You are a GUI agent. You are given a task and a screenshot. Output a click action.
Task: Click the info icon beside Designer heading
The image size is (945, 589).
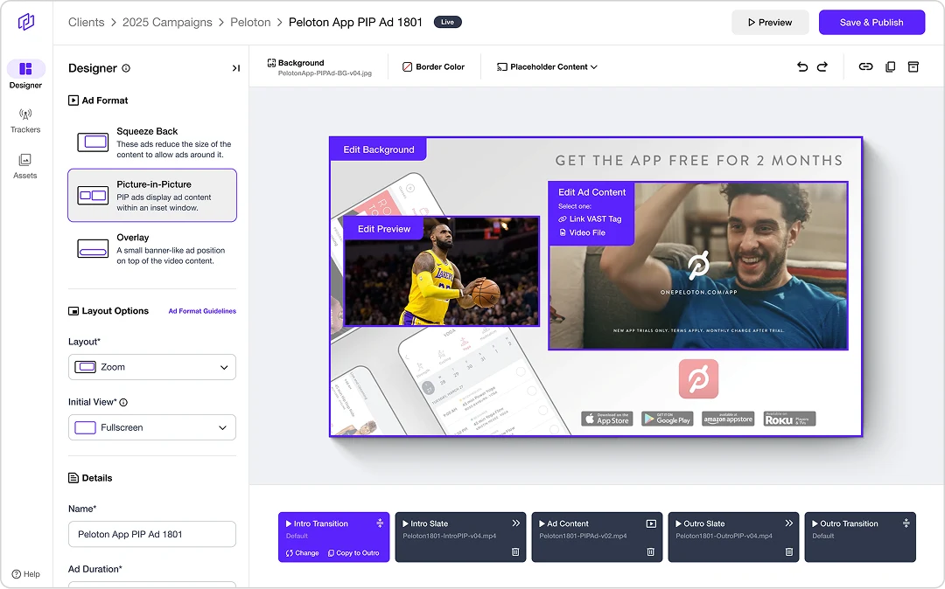point(126,68)
